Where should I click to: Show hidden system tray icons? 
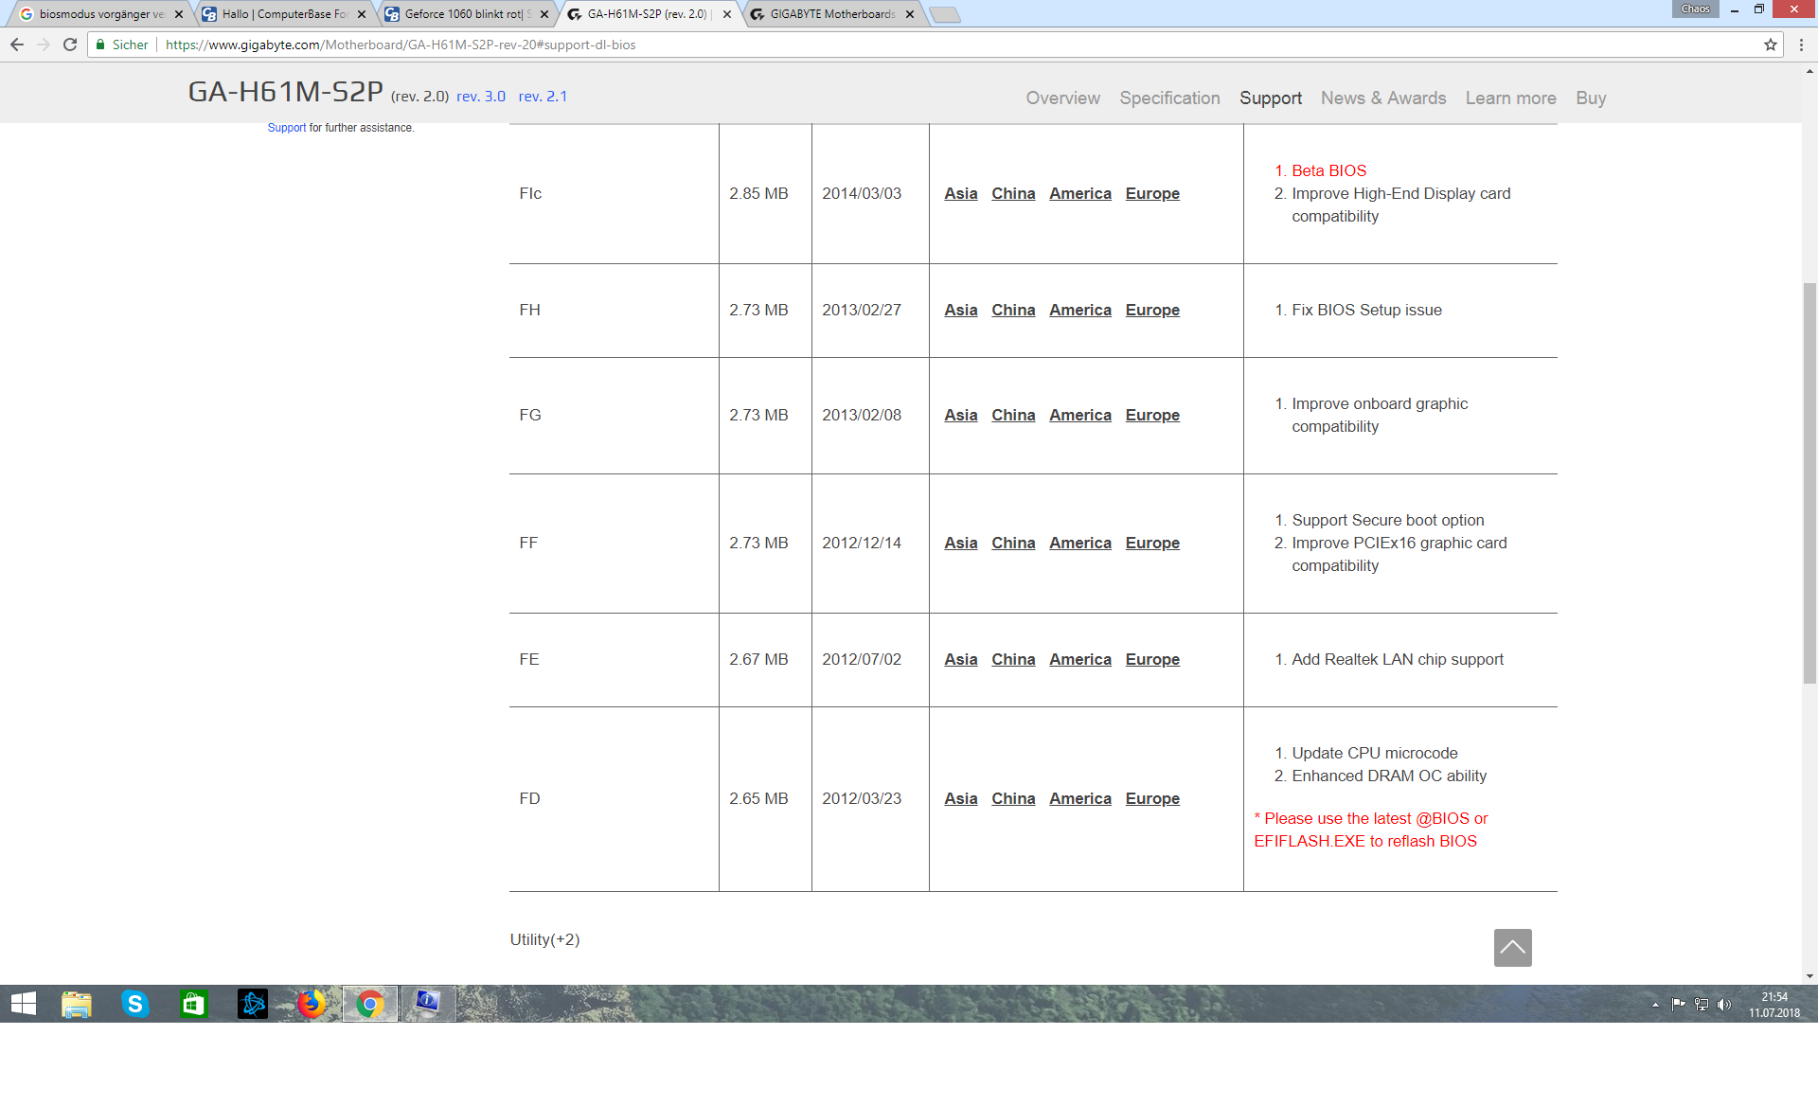(x=1655, y=1005)
